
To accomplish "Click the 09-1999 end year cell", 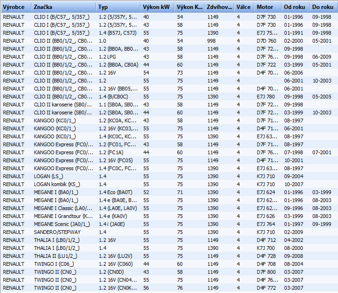I will tap(322, 224).
